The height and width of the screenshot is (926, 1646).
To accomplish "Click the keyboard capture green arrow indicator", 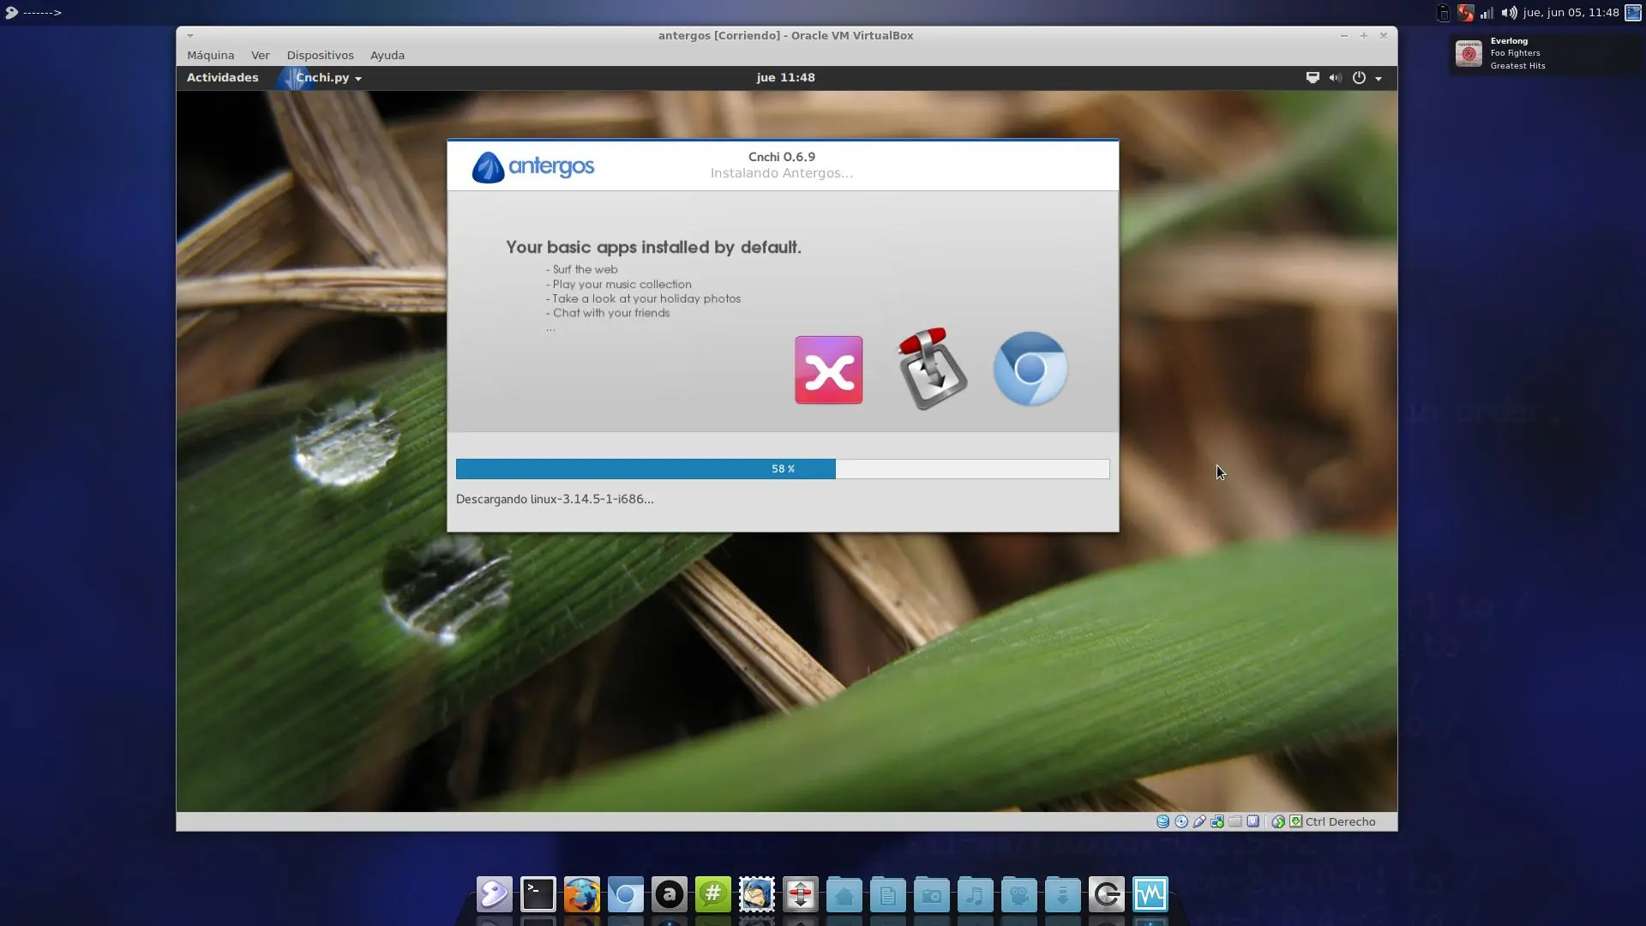I will pyautogui.click(x=1295, y=821).
